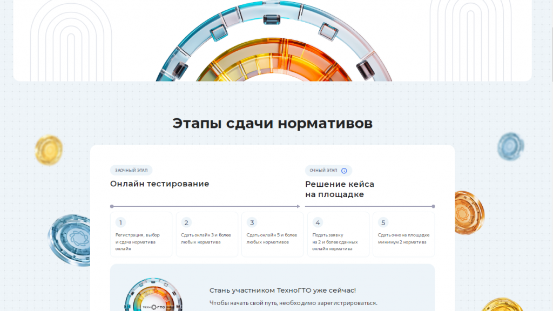Viewport: 553px width, 311px height.
Task: Select step 1 card Регистрация, выбор и сдача норматива
Action: (x=141, y=234)
